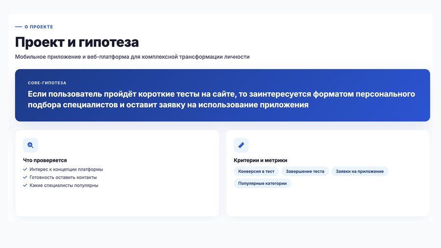The height and width of the screenshot is (248, 441).
Task: Click the blue dash before О ПРОЕКТЕ
Action: 19,27
